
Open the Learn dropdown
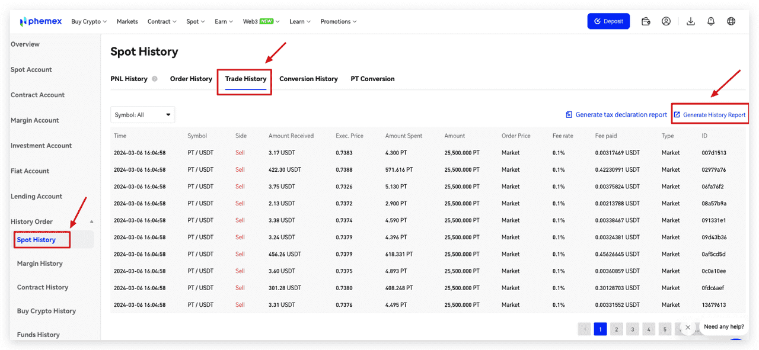301,21
